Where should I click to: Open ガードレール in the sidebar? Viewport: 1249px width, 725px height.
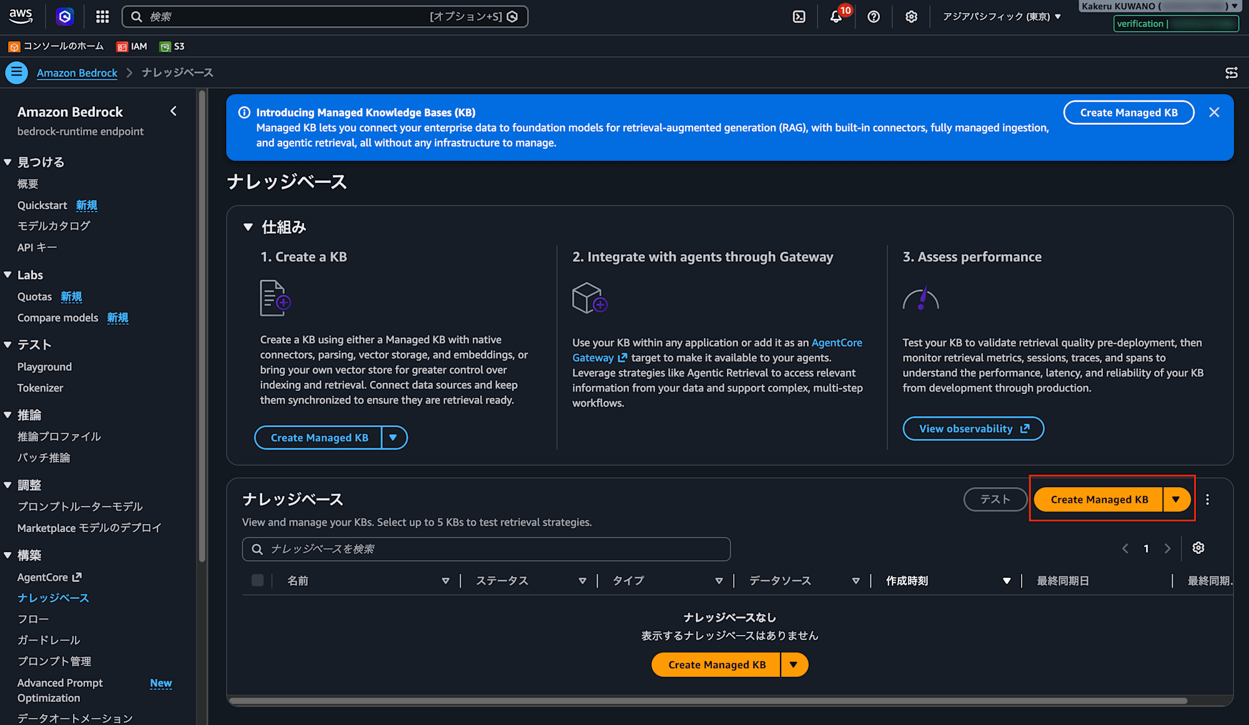tap(49, 640)
